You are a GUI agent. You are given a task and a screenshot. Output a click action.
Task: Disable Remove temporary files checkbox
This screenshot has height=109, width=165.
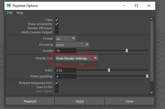pos(57,83)
